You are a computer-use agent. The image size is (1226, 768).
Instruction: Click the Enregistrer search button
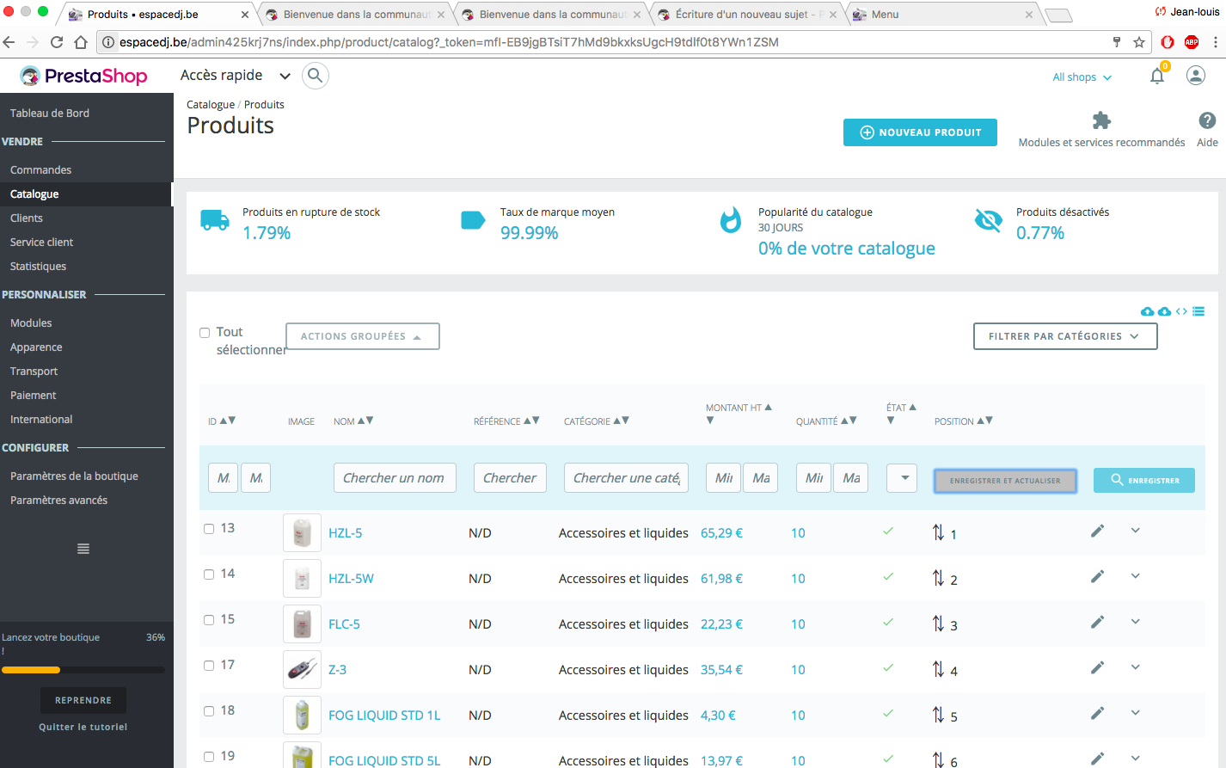pos(1144,480)
